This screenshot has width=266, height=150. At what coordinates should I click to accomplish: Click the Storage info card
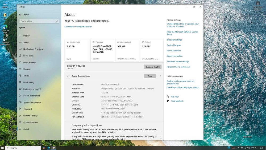[152, 50]
